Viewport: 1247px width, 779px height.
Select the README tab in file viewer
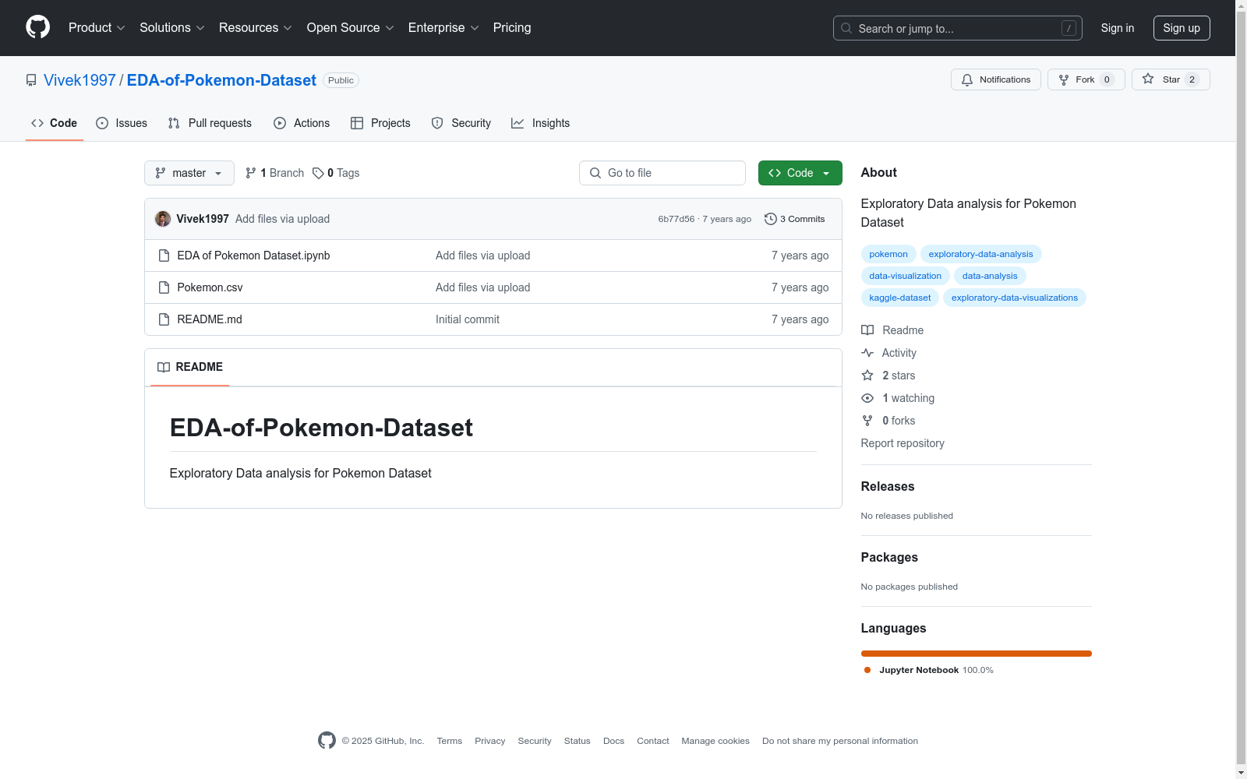pos(190,367)
